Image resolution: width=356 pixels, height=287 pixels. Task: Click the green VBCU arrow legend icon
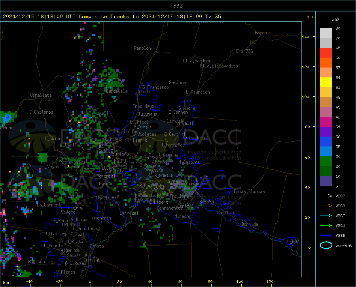click(x=326, y=226)
